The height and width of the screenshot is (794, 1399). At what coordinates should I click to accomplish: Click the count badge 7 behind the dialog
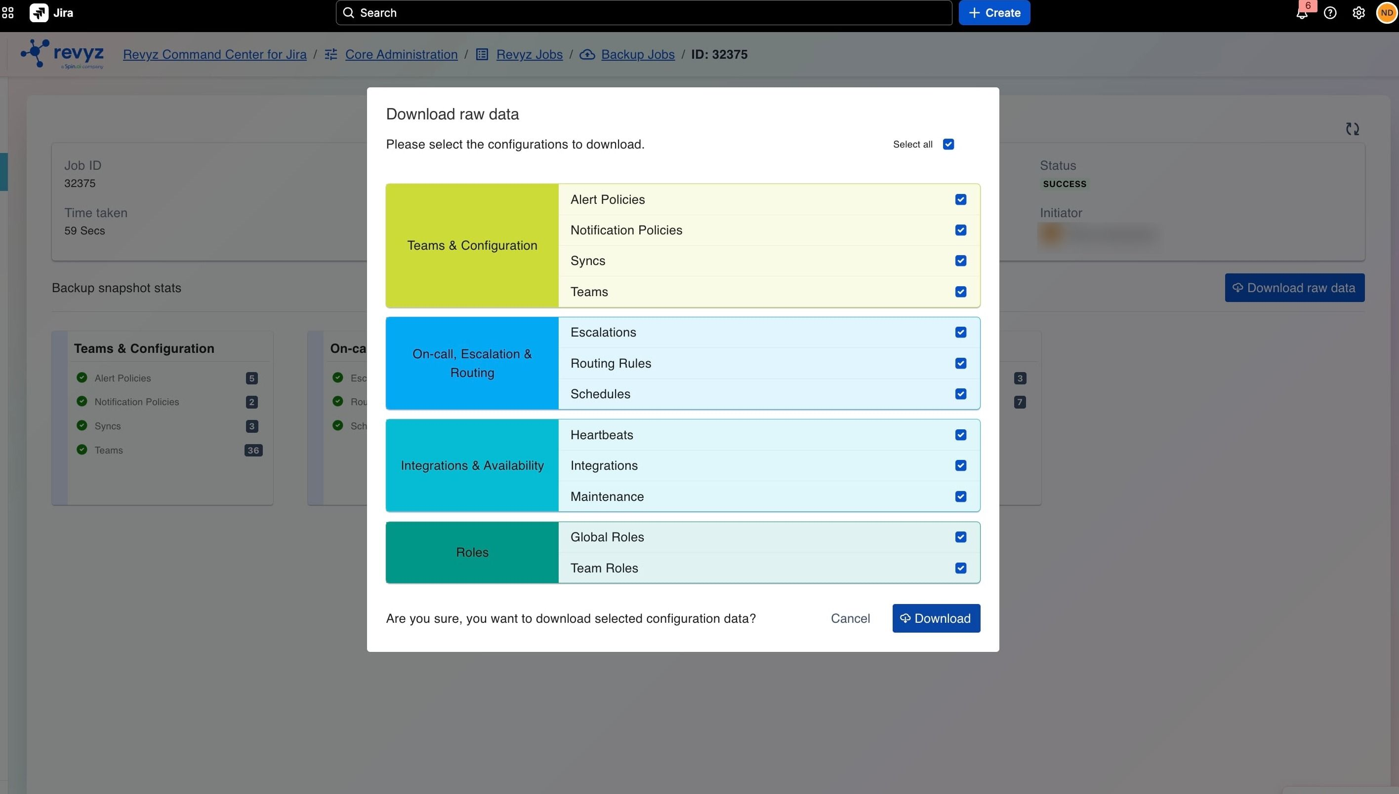click(1020, 402)
